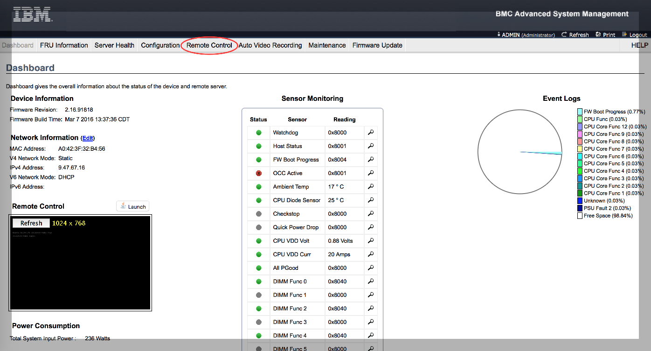
Task: Open the FRU Information tab
Action: (64, 45)
